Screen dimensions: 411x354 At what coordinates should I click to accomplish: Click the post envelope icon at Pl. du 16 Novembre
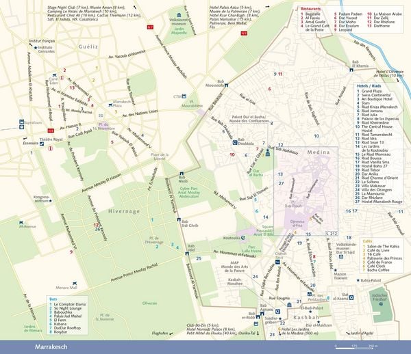point(101,115)
